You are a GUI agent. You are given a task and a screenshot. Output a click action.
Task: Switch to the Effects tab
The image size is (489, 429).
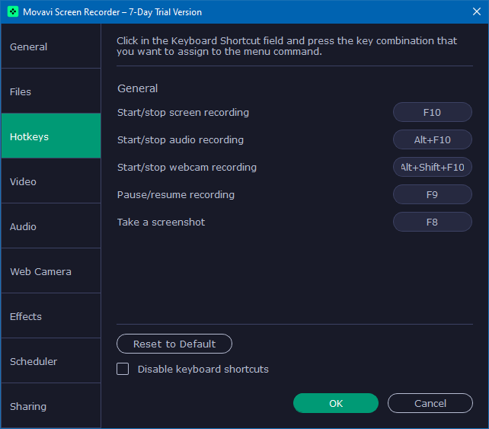51,316
